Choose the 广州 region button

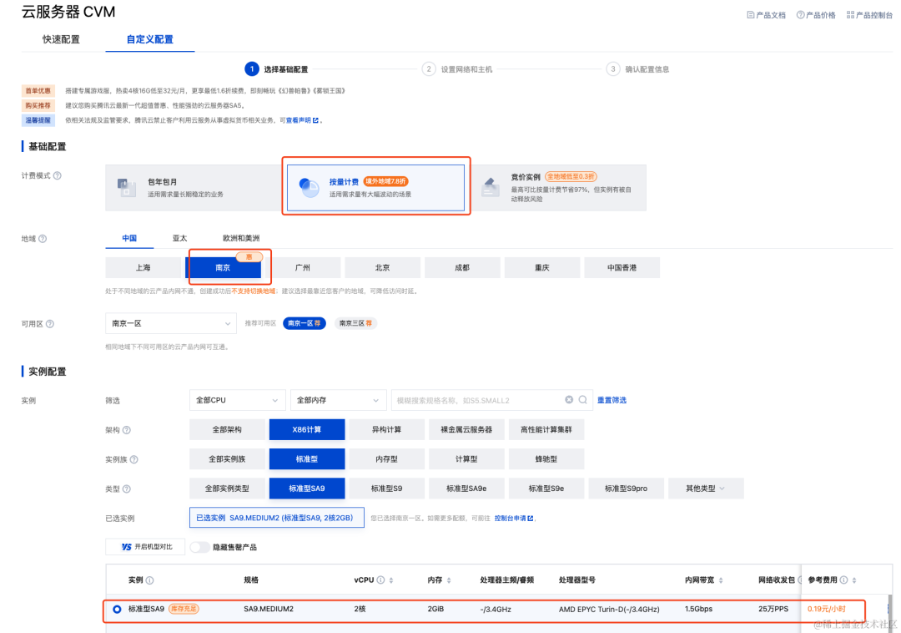(303, 267)
